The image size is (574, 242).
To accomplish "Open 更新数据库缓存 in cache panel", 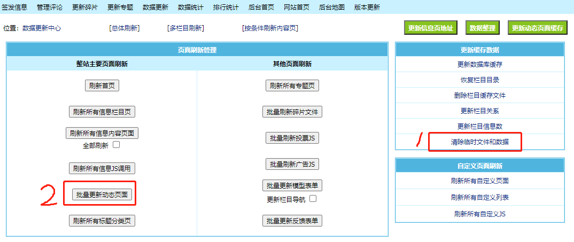I will pos(479,65).
